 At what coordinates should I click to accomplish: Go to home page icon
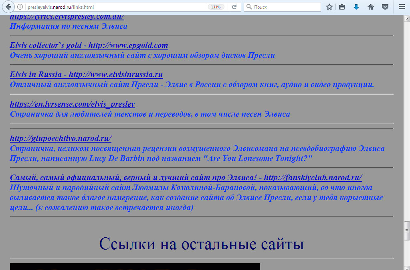pos(370,7)
